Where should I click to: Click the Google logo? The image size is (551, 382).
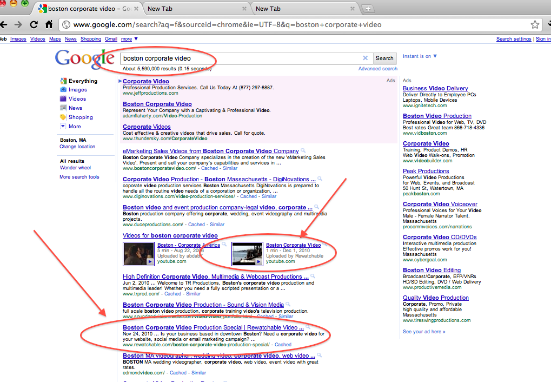[x=84, y=58]
